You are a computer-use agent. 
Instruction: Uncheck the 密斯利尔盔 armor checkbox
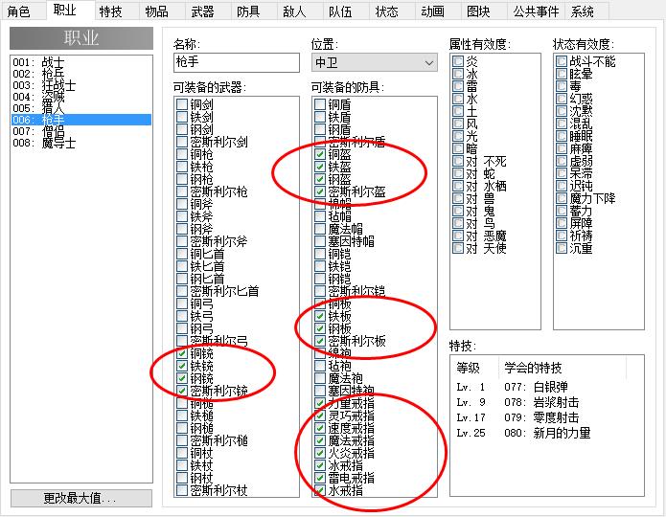(x=320, y=191)
